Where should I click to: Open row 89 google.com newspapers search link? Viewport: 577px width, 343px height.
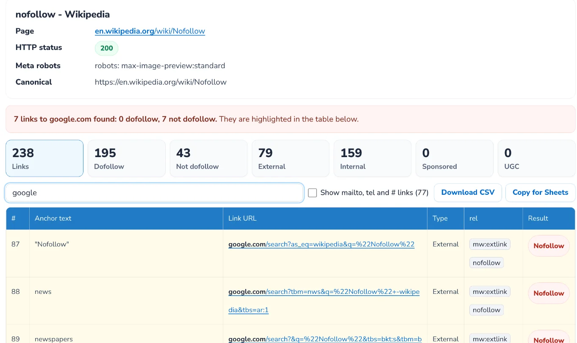(x=325, y=339)
